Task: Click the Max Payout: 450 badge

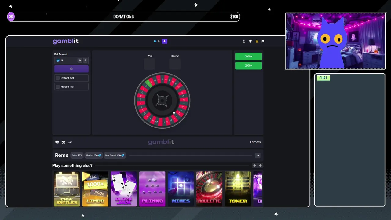Action: pyautogui.click(x=115, y=155)
